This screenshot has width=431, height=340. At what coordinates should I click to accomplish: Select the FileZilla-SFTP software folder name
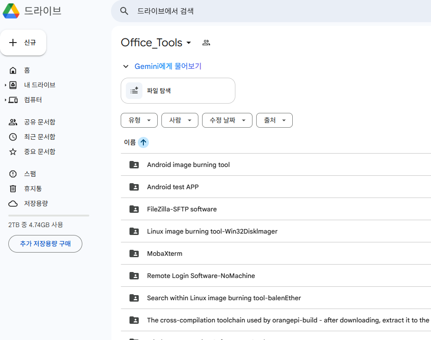182,209
